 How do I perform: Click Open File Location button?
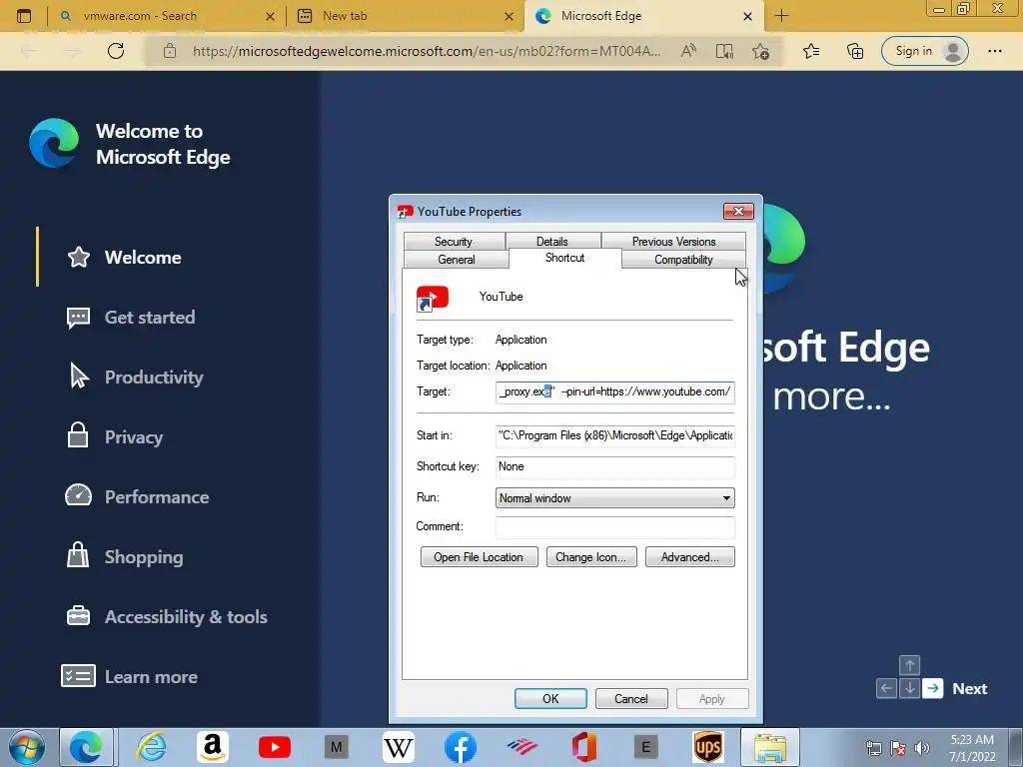(479, 557)
